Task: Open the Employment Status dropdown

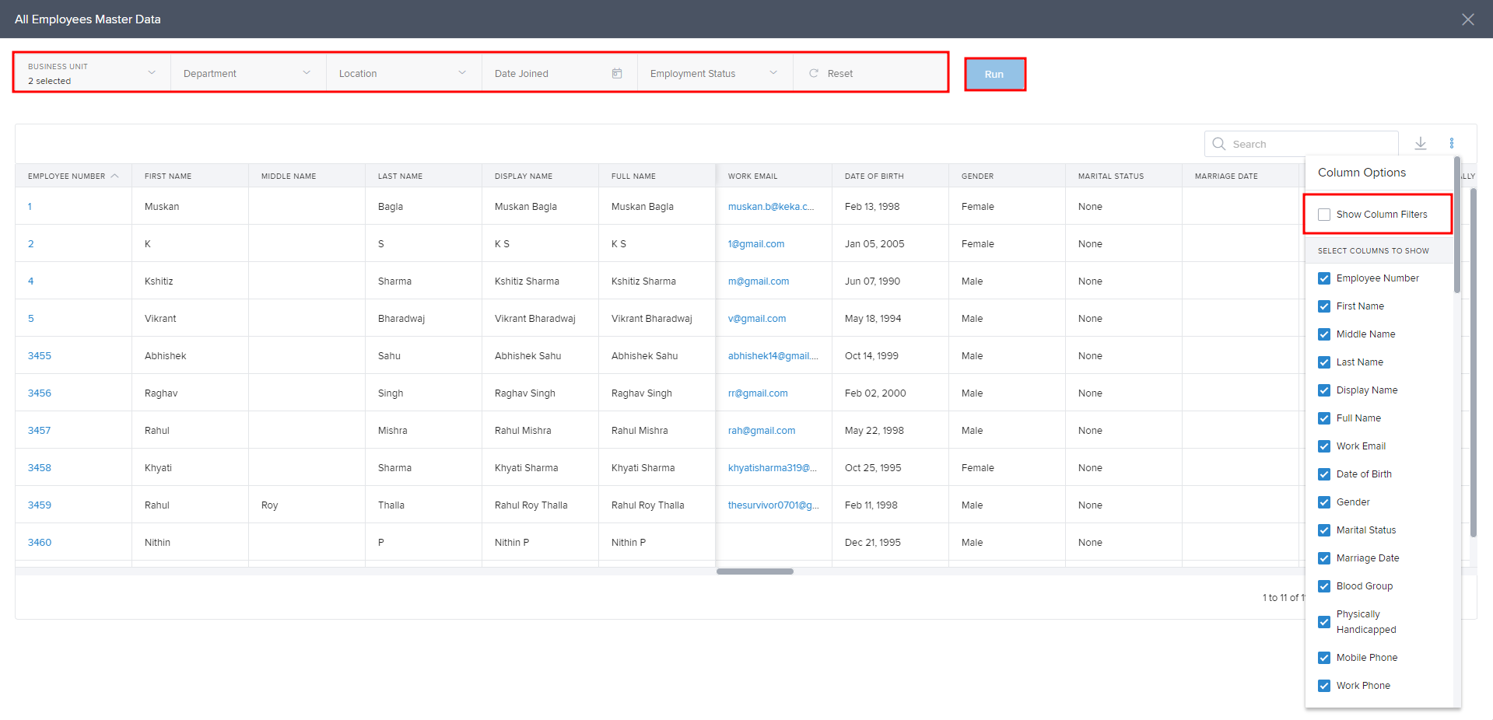Action: [773, 73]
